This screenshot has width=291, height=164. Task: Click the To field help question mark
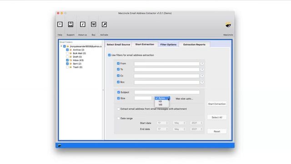202,70
